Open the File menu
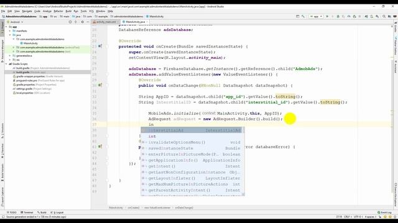398x223 pixels. (3, 11)
